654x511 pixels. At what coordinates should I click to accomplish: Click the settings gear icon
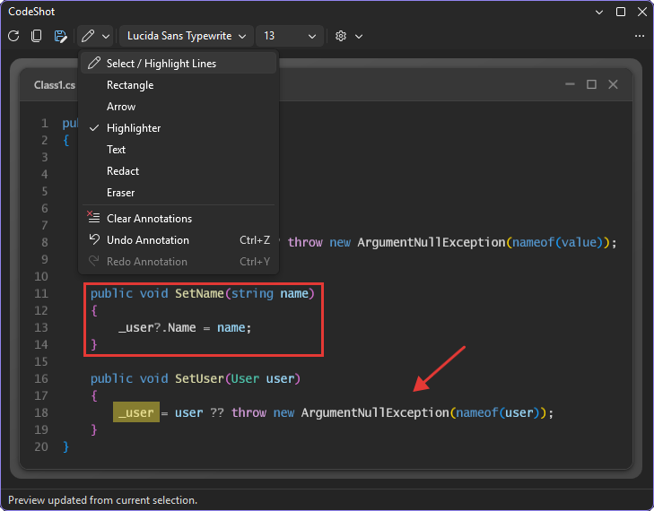tap(341, 36)
